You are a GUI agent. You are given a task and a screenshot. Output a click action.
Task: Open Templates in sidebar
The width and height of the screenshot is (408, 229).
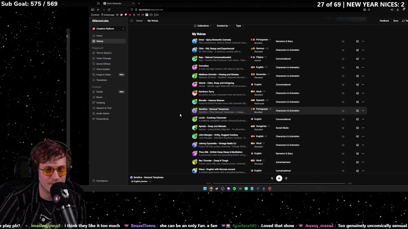[101, 80]
